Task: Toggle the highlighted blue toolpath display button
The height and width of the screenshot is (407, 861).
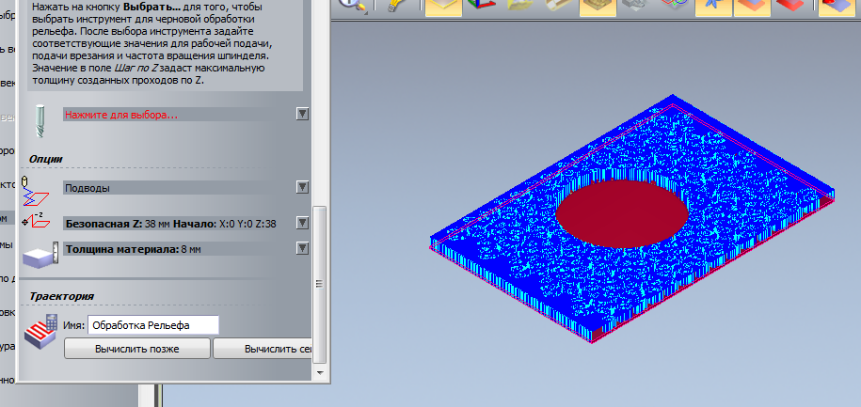Action: click(712, 7)
